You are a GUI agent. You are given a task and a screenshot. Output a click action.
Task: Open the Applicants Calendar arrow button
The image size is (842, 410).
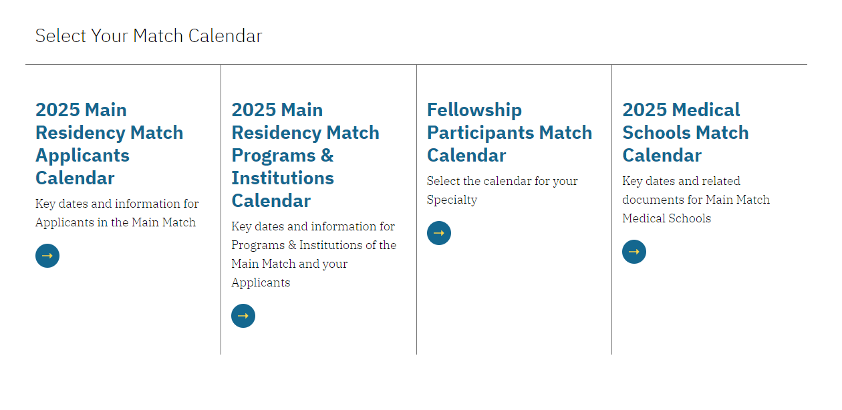[x=47, y=256]
